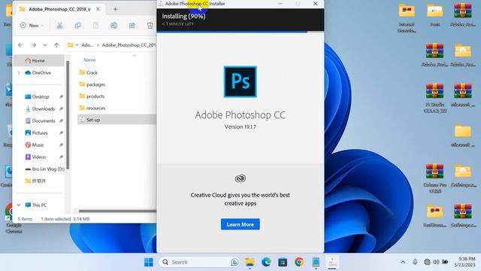This screenshot has height=271, width=481.
Task: Open Music quick access item
Action: pos(38,145)
